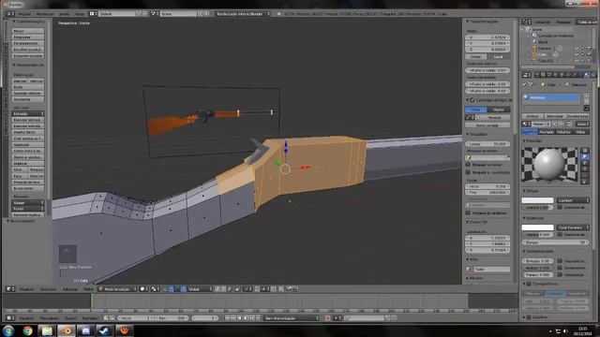Image resolution: width=600 pixels, height=337 pixels.
Task: Open the interaction mode dropdown
Action: coord(117,289)
